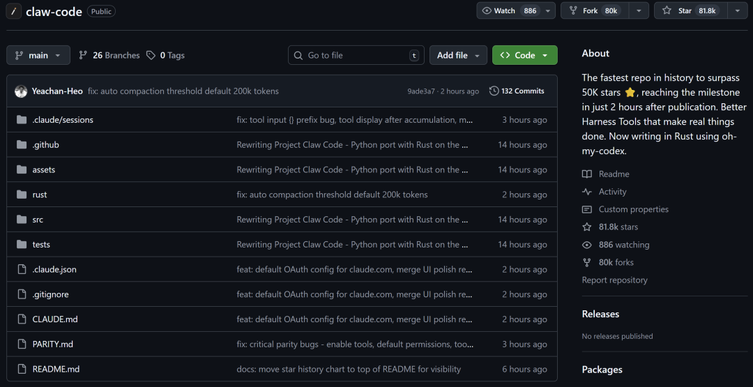Open the Custom properties link
Viewport: 753px width, 387px height.
[633, 209]
